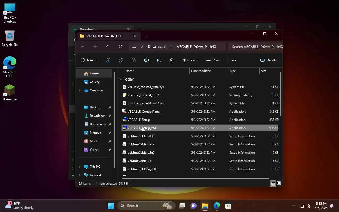
Task: Click the Refresh button
Action: [121, 47]
